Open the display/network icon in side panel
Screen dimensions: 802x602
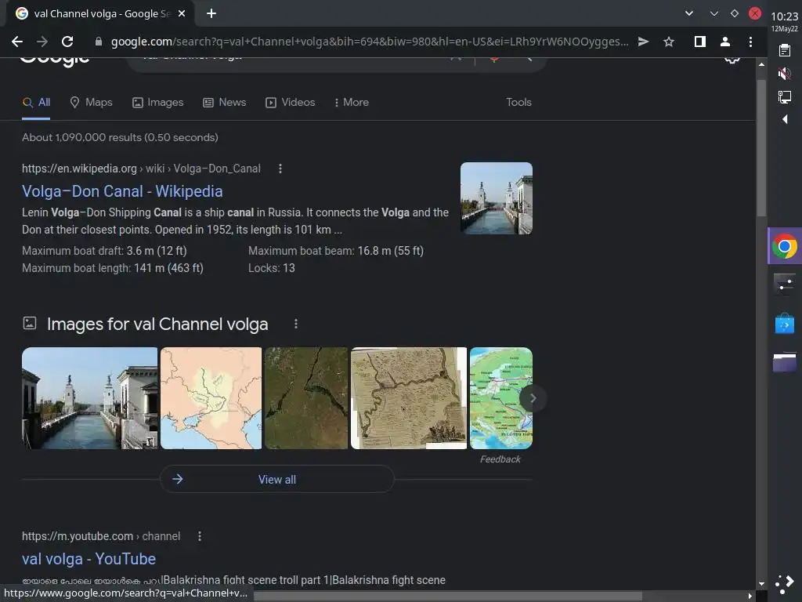tap(785, 96)
